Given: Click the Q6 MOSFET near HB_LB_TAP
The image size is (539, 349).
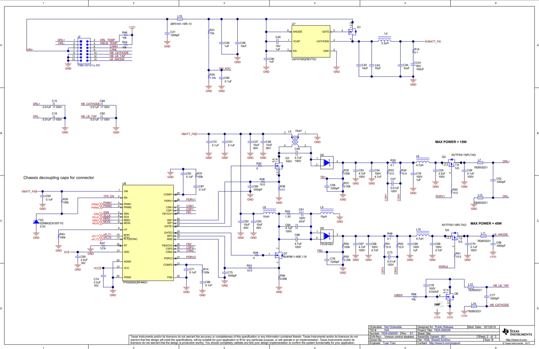Looking at the screenshot, I should click(x=450, y=295).
